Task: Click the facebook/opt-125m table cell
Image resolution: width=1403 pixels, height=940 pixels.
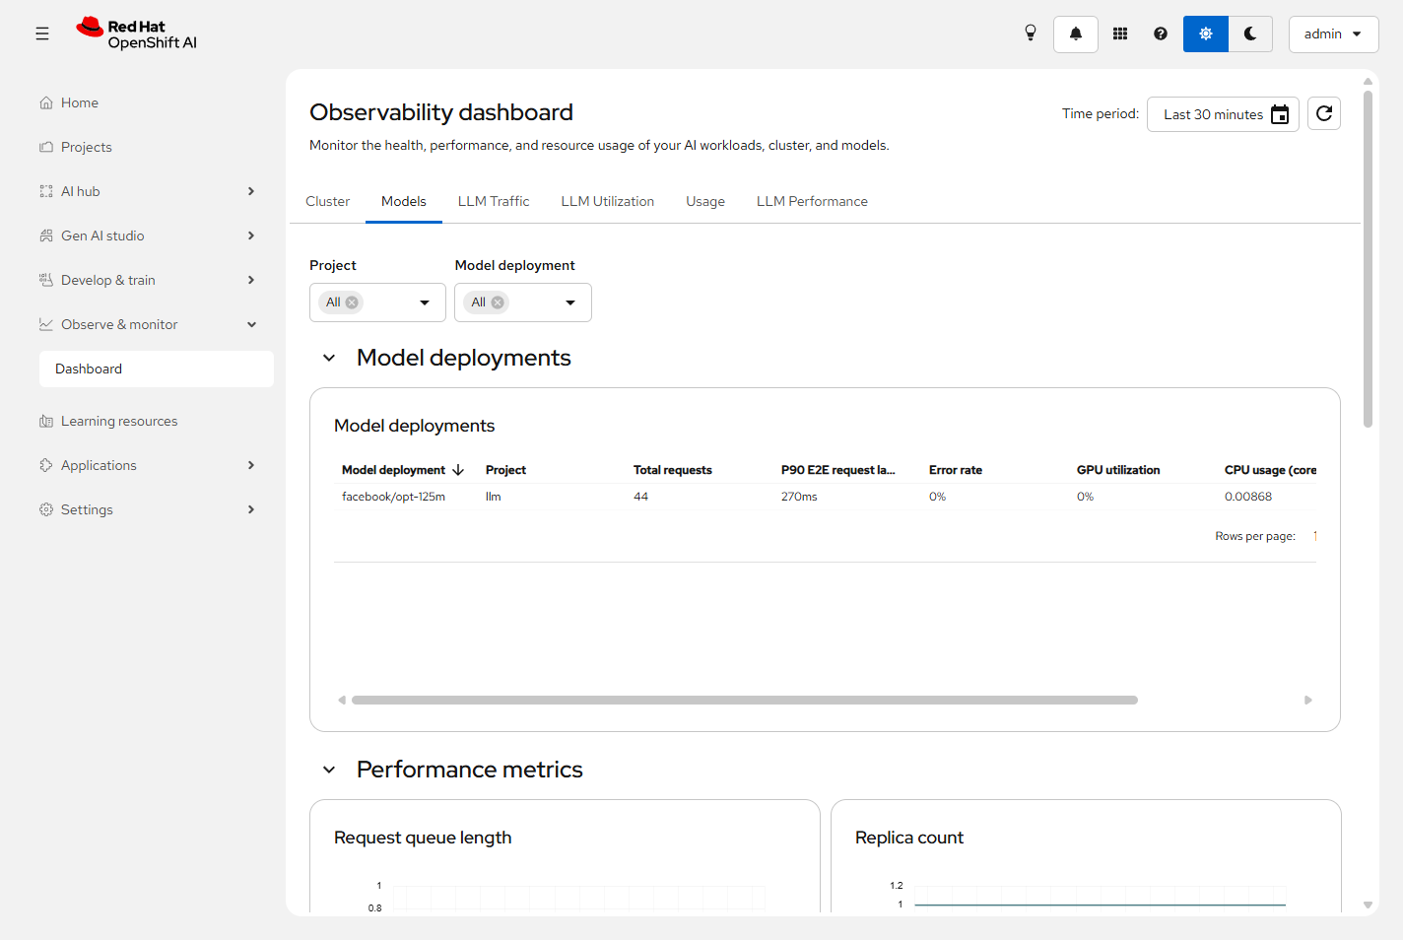Action: click(x=394, y=497)
